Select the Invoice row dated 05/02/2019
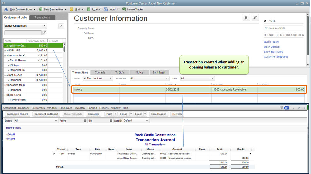 [189, 89]
